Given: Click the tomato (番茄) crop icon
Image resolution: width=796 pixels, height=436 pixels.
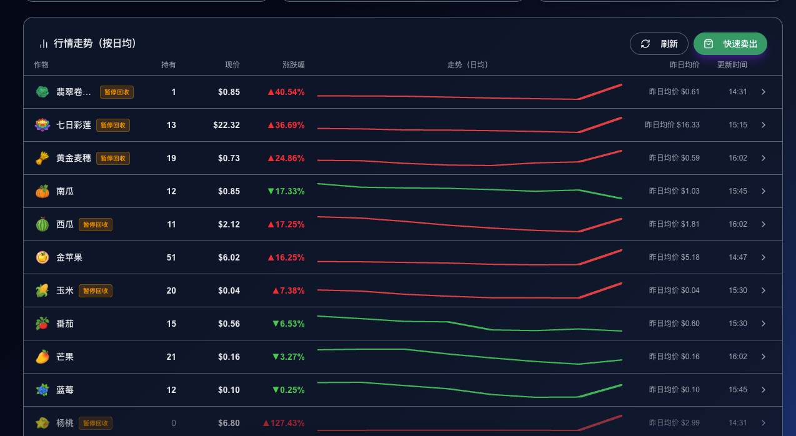Looking at the screenshot, I should [42, 324].
